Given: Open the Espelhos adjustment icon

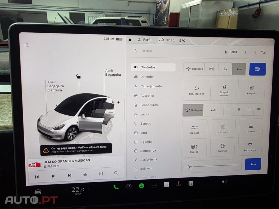Looking at the screenshot, I should tap(194, 130).
